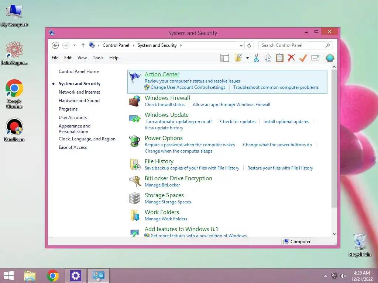Open the Action Center heading link
The width and height of the screenshot is (378, 283).
tap(162, 74)
